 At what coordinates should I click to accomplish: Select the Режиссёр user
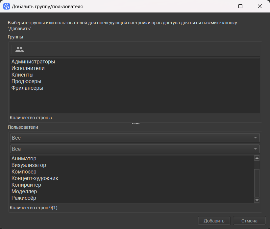pyautogui.click(x=132, y=198)
